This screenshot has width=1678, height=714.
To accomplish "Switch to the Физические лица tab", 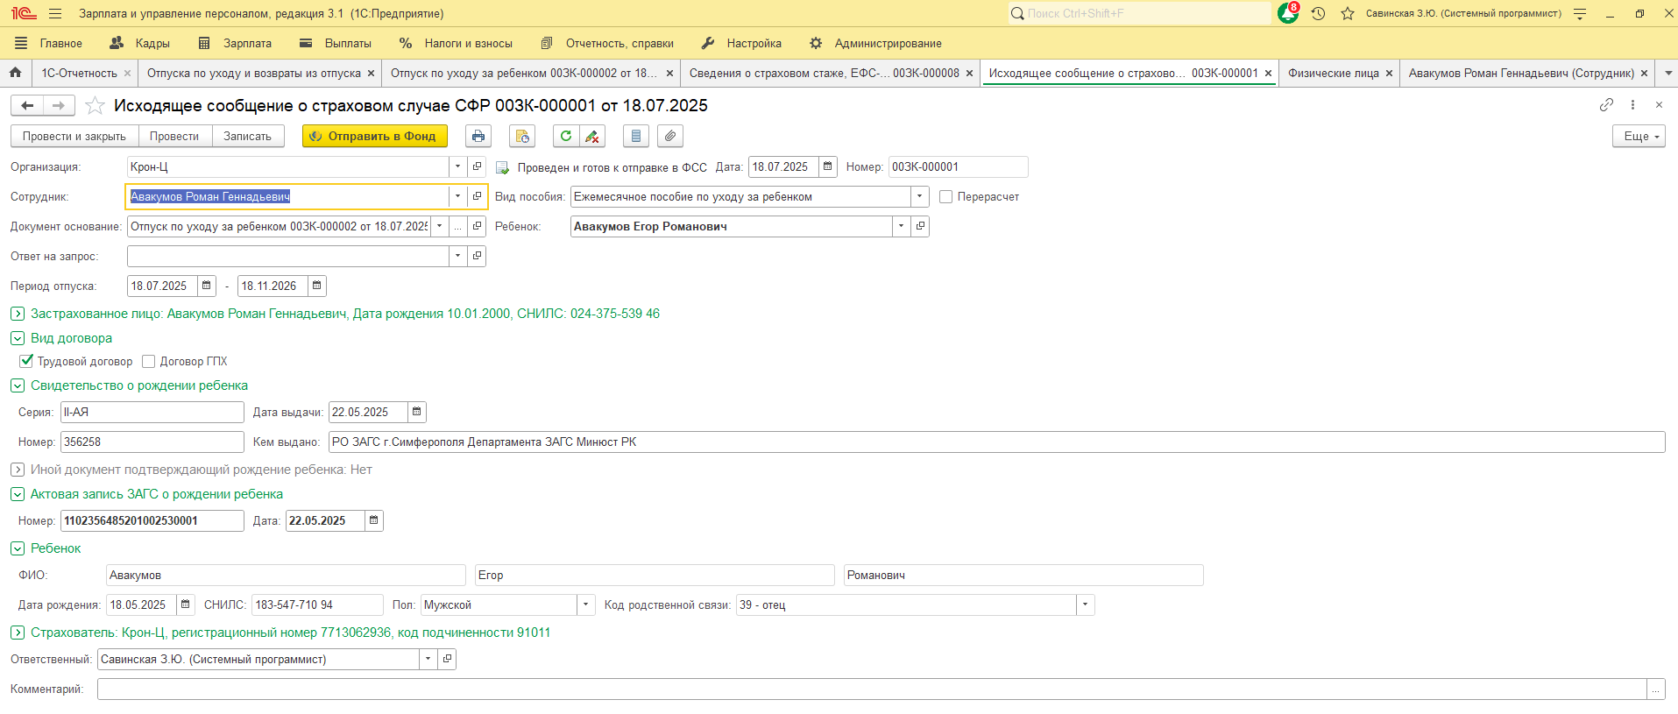I will (x=1333, y=73).
